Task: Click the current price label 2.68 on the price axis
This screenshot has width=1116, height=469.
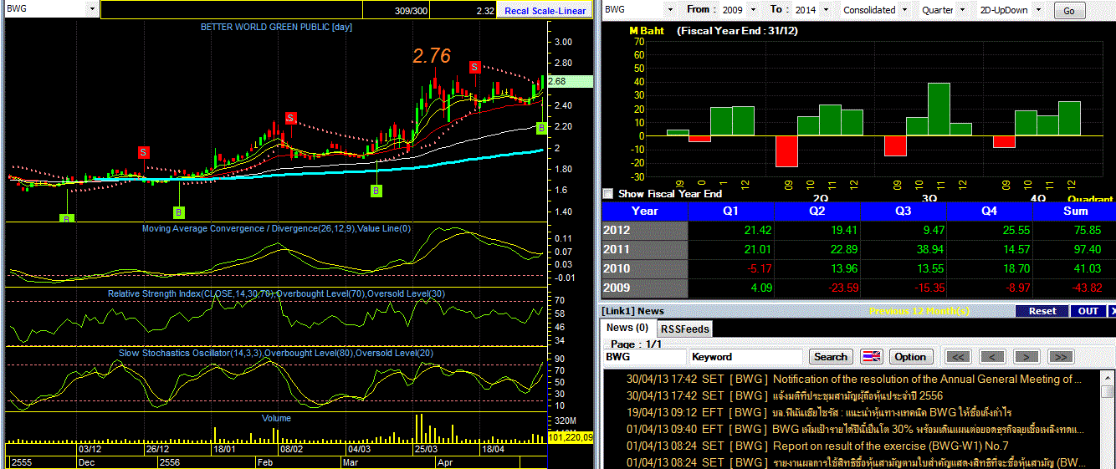Action: [x=572, y=82]
